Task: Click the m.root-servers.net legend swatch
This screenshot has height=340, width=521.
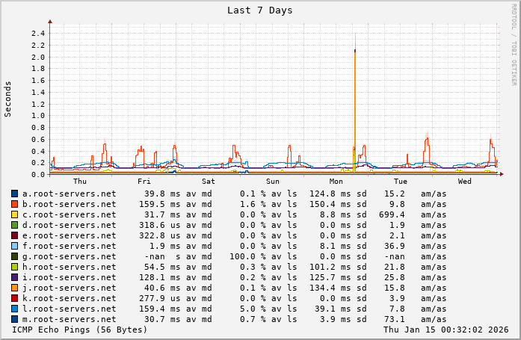Action: [14, 319]
